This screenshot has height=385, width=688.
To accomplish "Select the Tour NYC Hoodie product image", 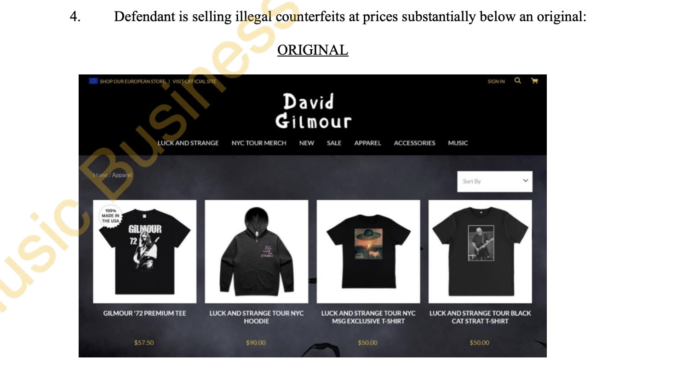I will (256, 251).
